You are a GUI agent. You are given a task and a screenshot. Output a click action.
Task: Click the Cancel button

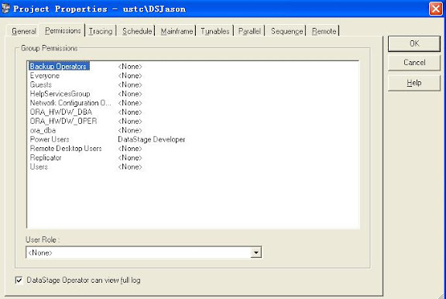click(x=414, y=63)
